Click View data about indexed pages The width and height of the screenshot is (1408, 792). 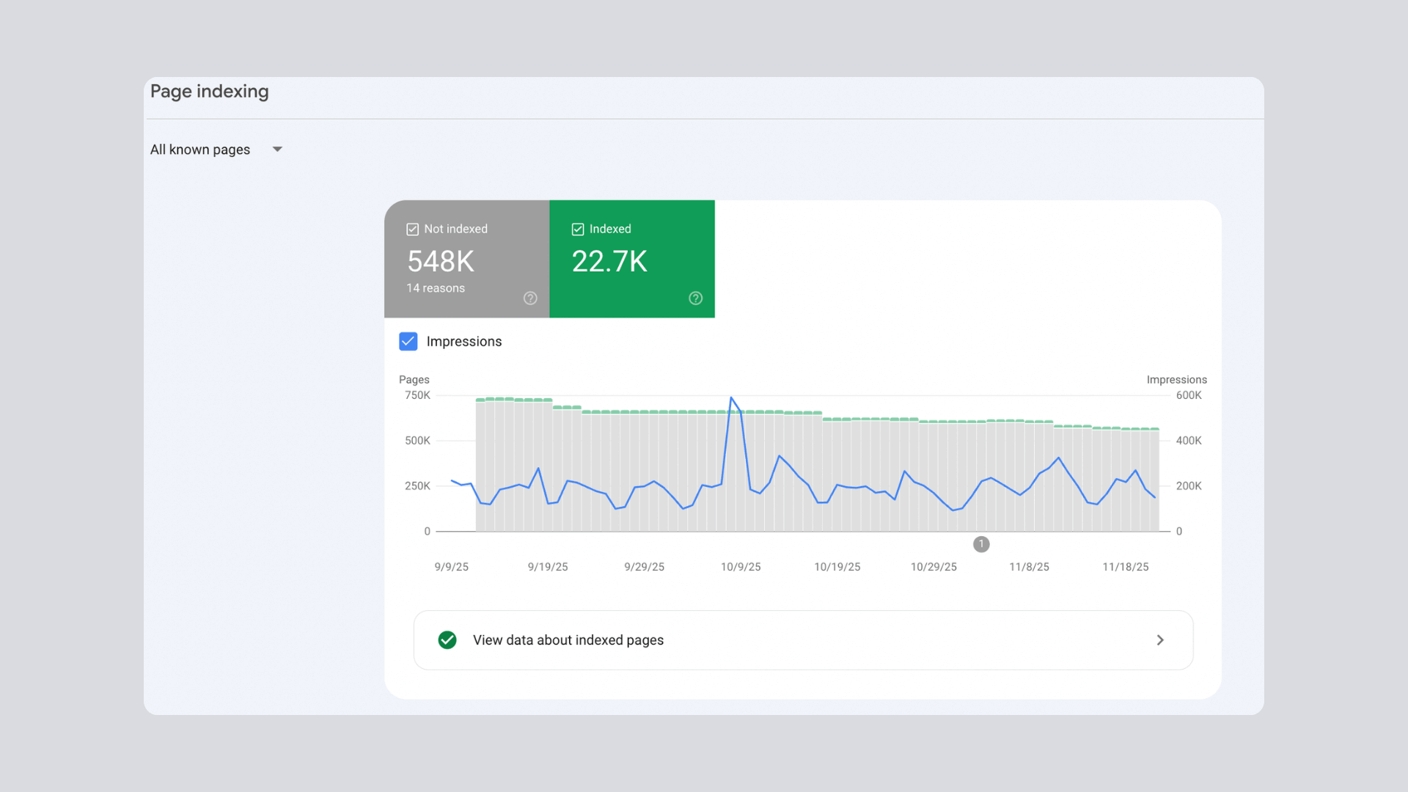click(568, 640)
